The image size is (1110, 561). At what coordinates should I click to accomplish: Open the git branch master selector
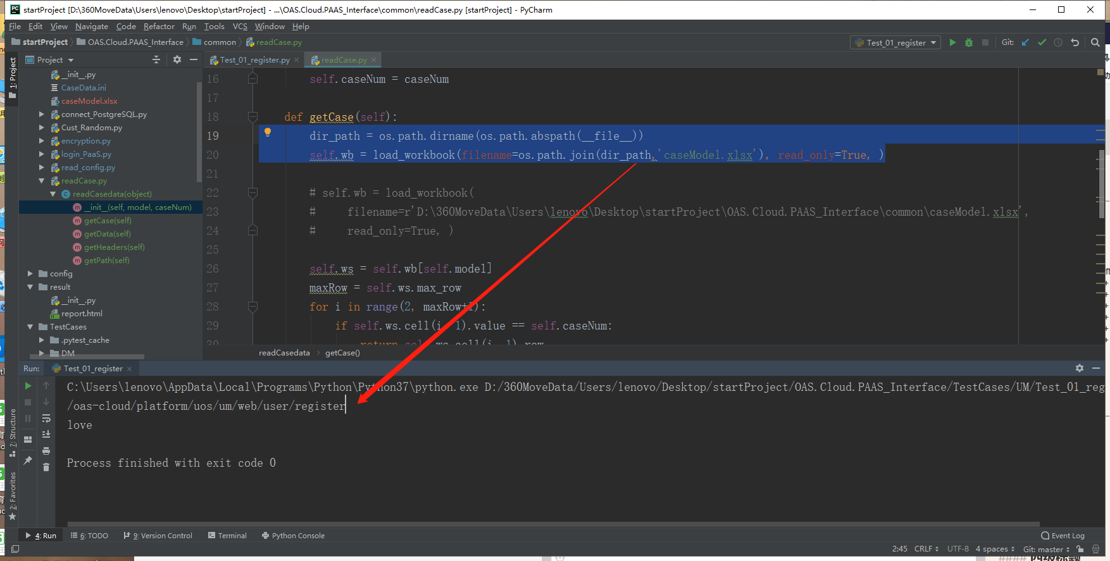[x=1046, y=549]
